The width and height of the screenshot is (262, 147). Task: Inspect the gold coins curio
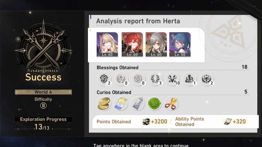pyautogui.click(x=104, y=104)
